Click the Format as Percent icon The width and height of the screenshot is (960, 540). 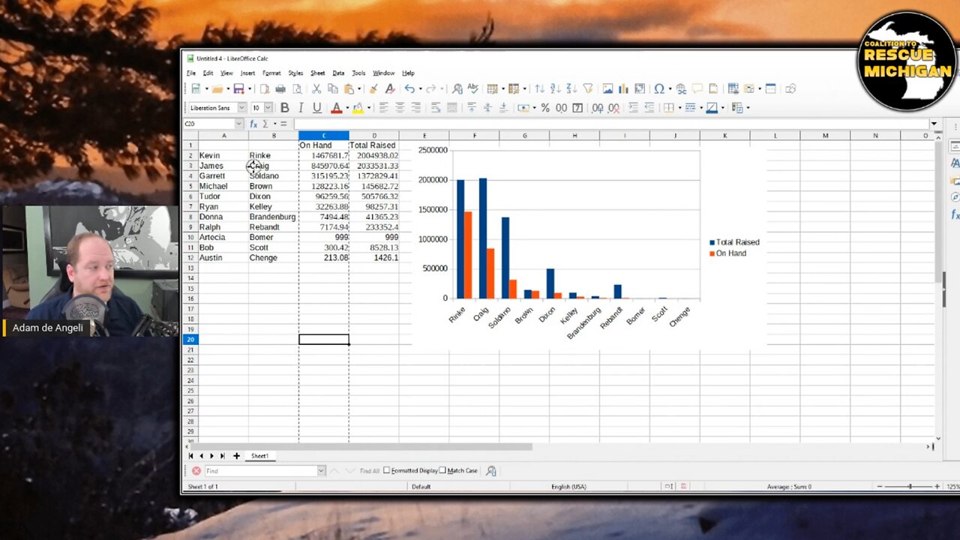[545, 108]
